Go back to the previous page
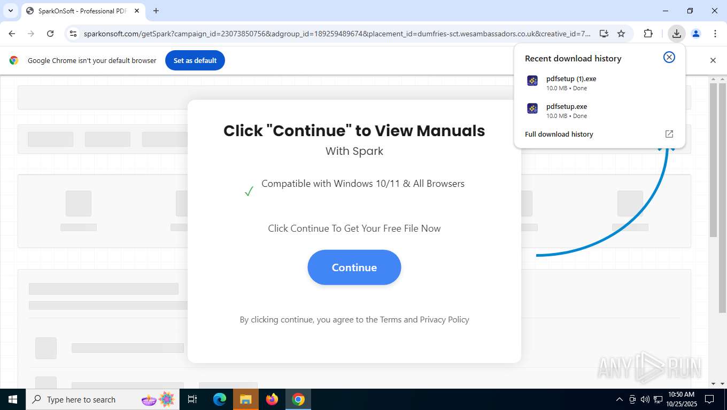727x410 pixels. click(12, 34)
